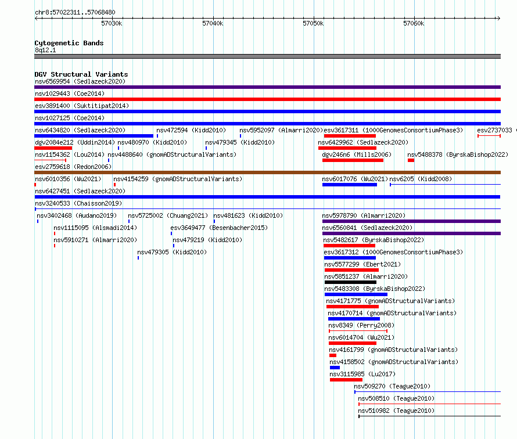This screenshot has height=439, width=517.
Task: Select the Cytogenetic Bands track title
Action: [x=69, y=43]
